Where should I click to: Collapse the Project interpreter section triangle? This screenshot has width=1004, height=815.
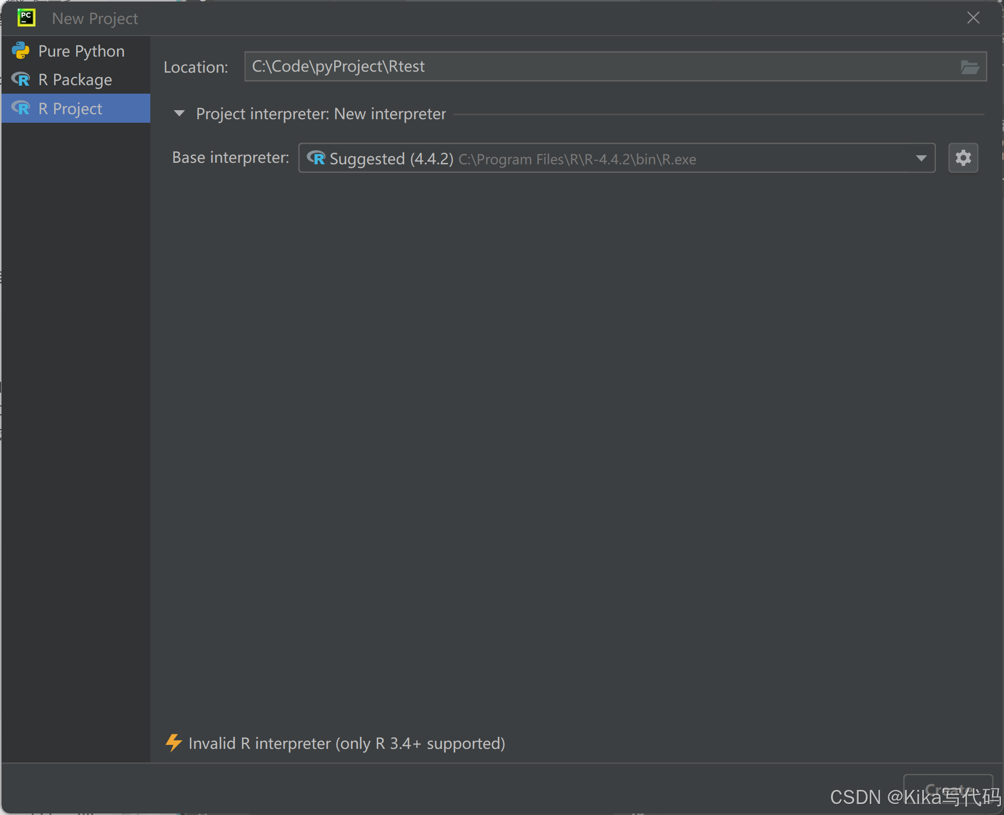tap(179, 114)
